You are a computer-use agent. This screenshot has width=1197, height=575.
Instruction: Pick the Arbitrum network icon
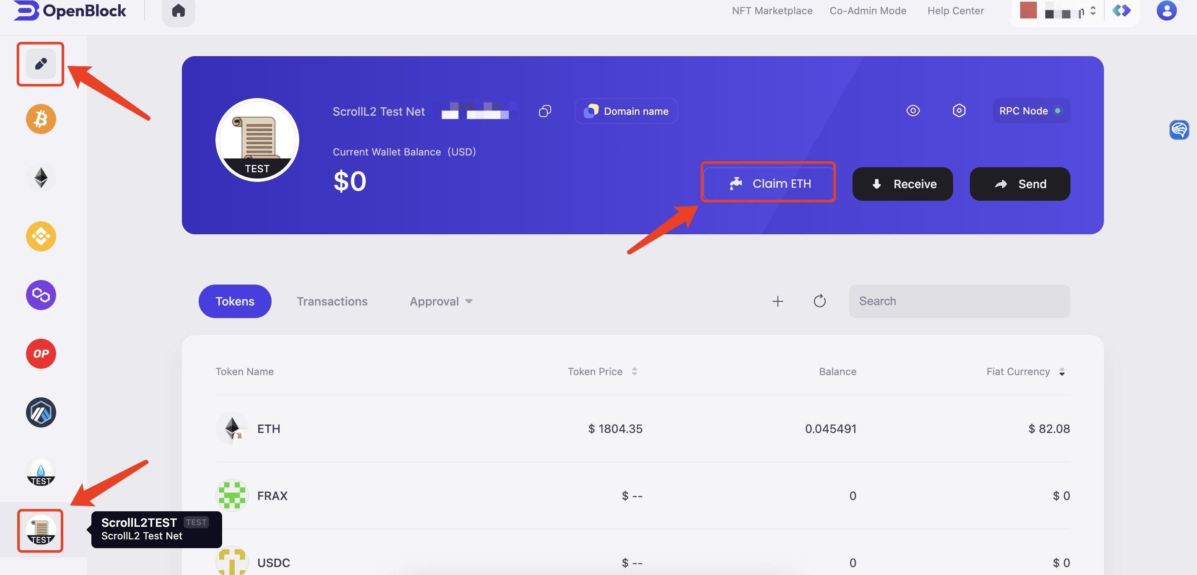[41, 412]
